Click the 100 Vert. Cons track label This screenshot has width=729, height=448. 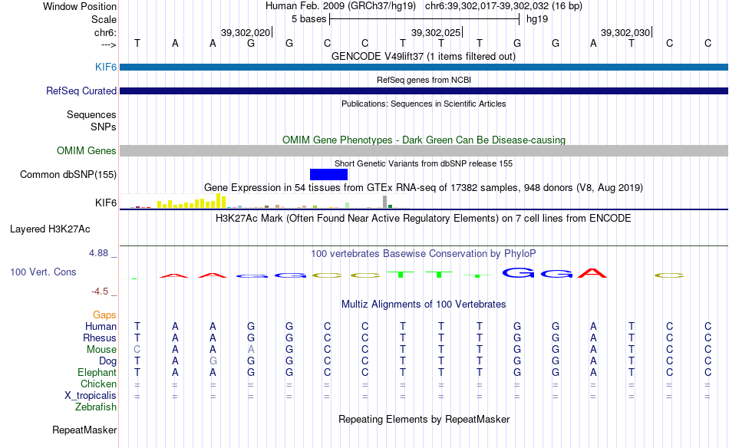(43, 272)
